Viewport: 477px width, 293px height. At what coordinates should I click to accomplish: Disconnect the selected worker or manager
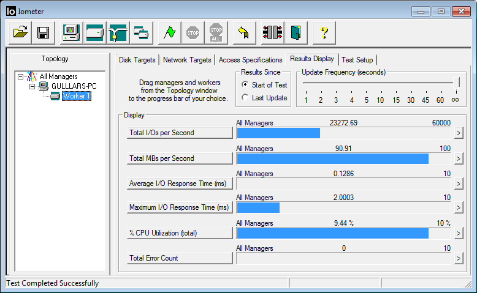[x=273, y=32]
